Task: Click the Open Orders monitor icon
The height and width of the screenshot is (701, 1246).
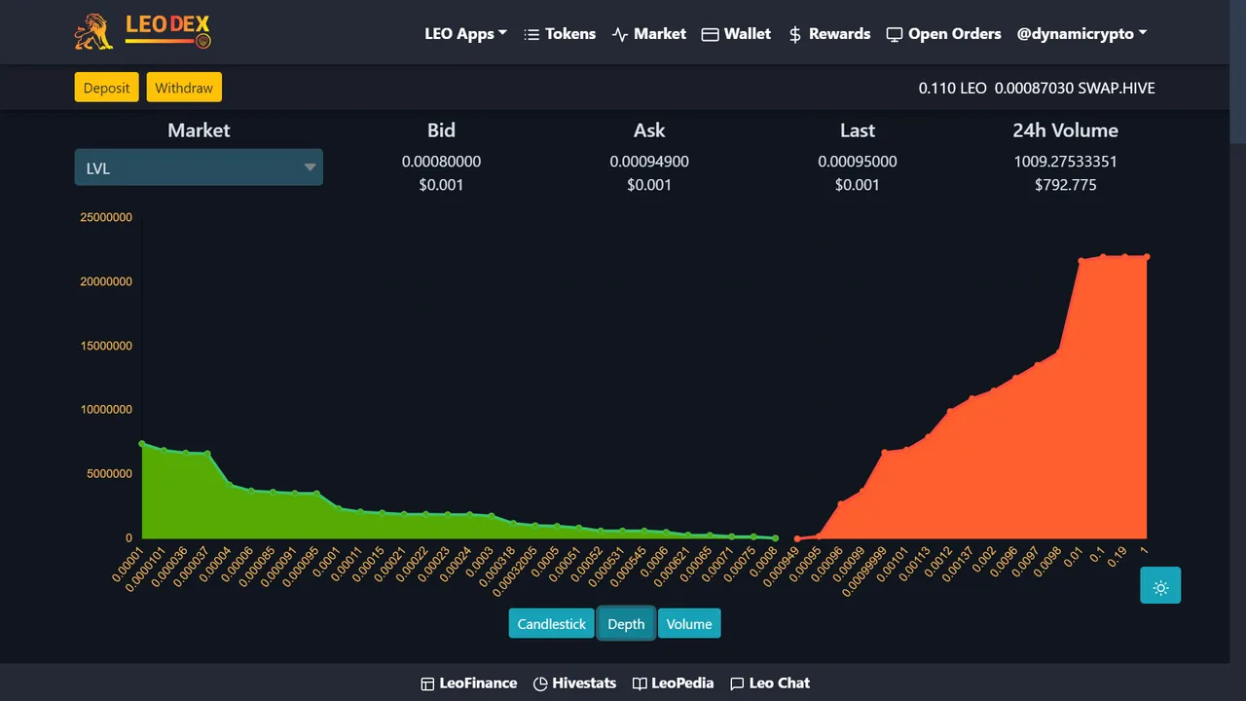Action: pyautogui.click(x=895, y=34)
